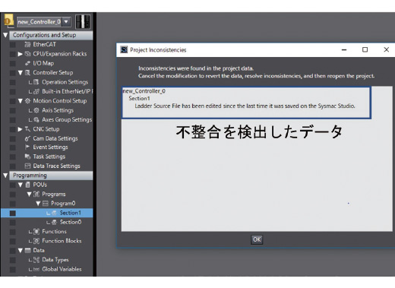The height and width of the screenshot is (288, 395).
Task: Select Cam Data Settings label
Action: tap(55, 138)
